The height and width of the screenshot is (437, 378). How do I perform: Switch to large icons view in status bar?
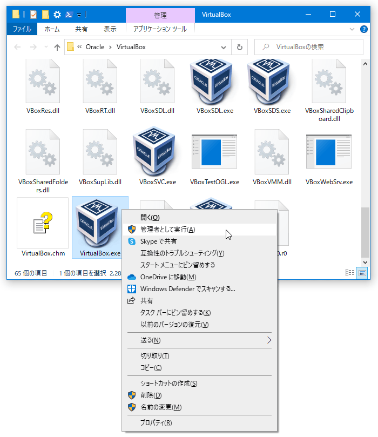point(362,273)
